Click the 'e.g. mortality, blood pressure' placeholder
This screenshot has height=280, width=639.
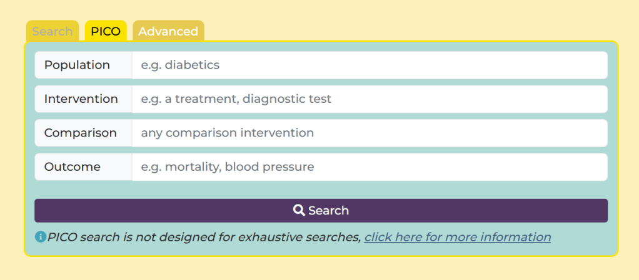[228, 167]
